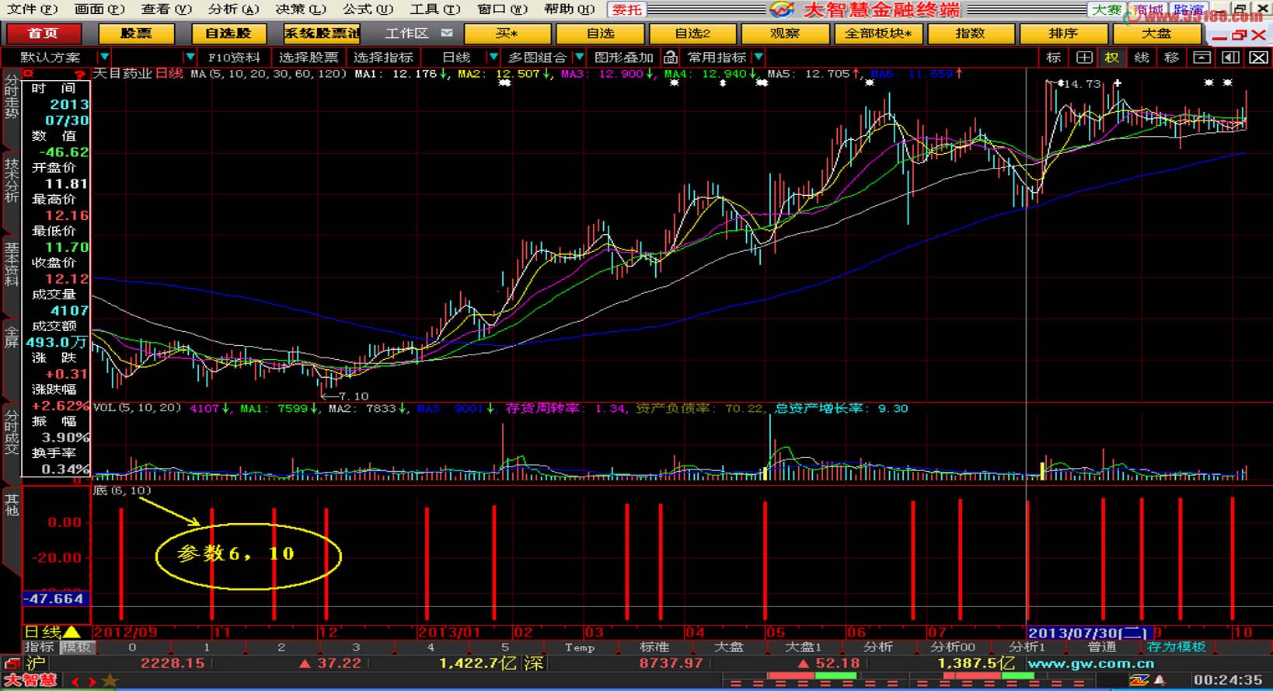Open the 分析(A) menu
Viewport: 1273px width, 691px height.
(x=233, y=9)
